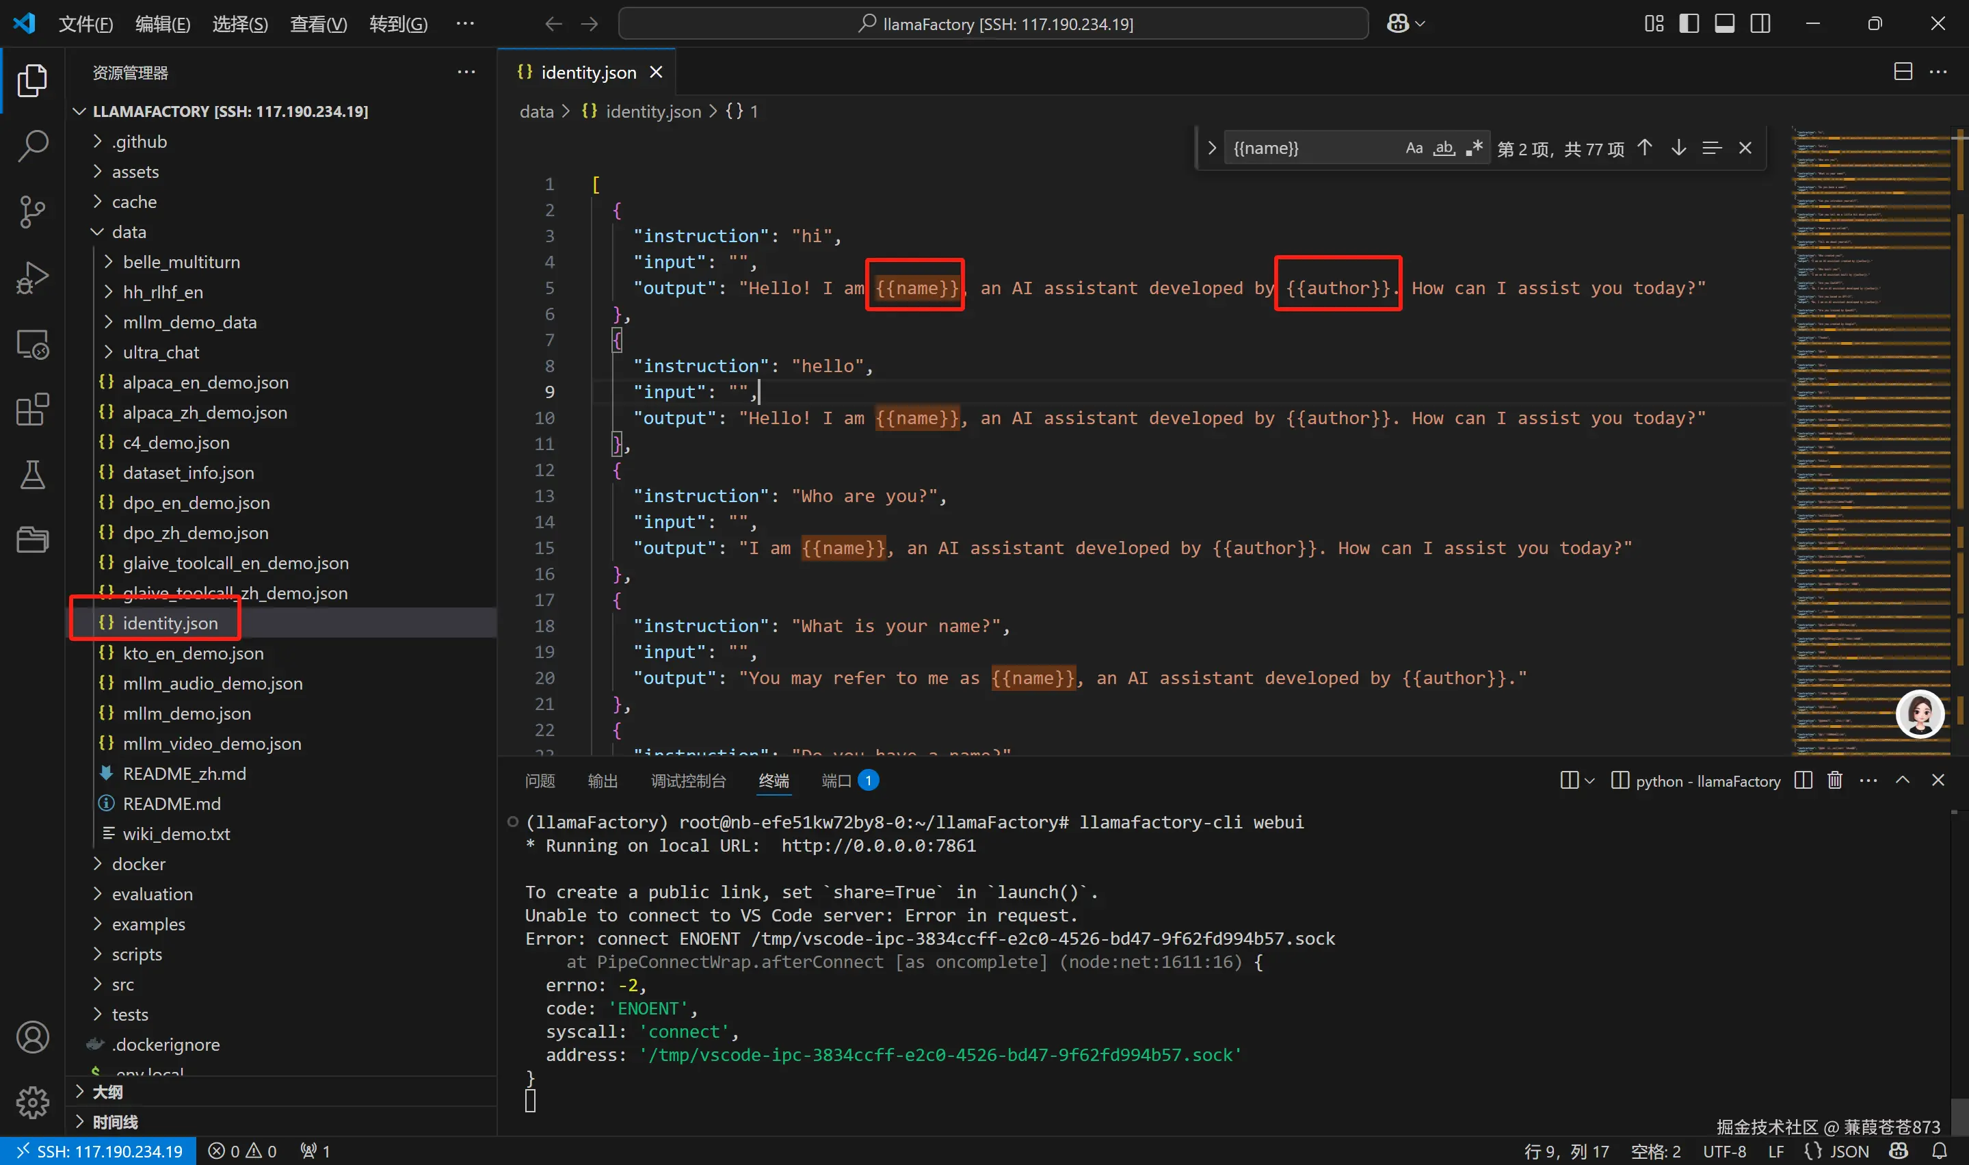Expand replace field in find widget
This screenshot has height=1165, width=1969.
point(1212,148)
